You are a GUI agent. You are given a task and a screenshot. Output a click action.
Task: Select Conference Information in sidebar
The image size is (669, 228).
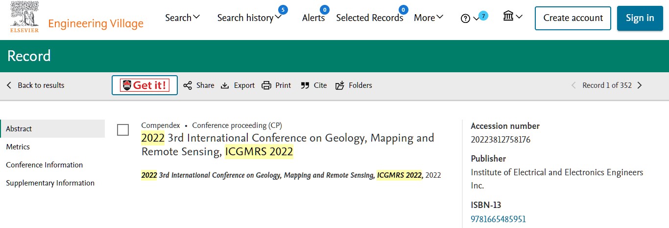click(45, 165)
